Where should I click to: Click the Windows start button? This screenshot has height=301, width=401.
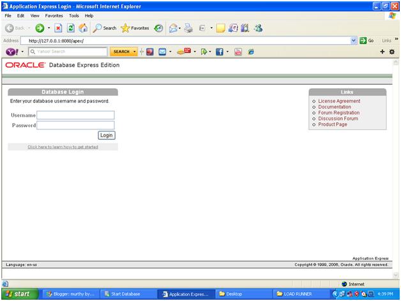20,294
